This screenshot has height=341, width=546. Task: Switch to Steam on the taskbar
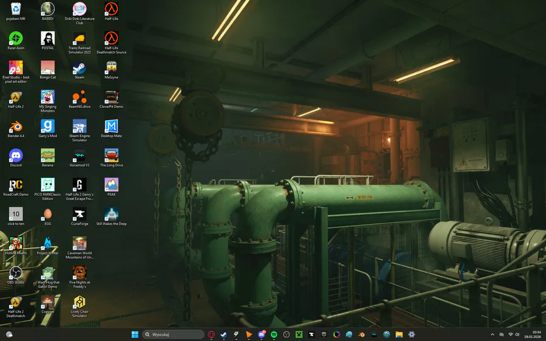[x=223, y=334]
